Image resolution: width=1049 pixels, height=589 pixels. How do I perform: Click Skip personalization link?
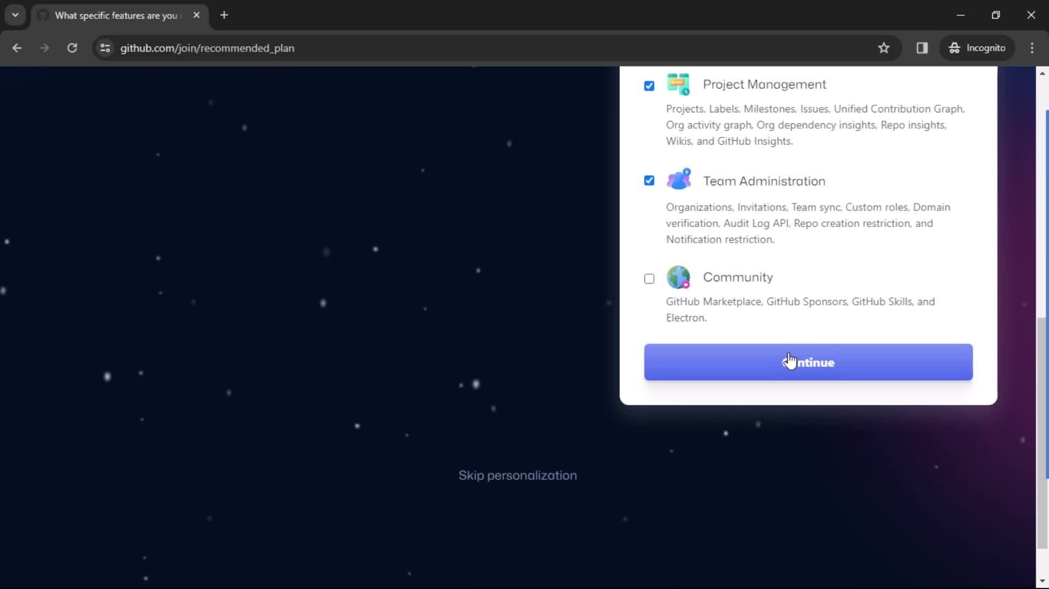click(x=517, y=474)
